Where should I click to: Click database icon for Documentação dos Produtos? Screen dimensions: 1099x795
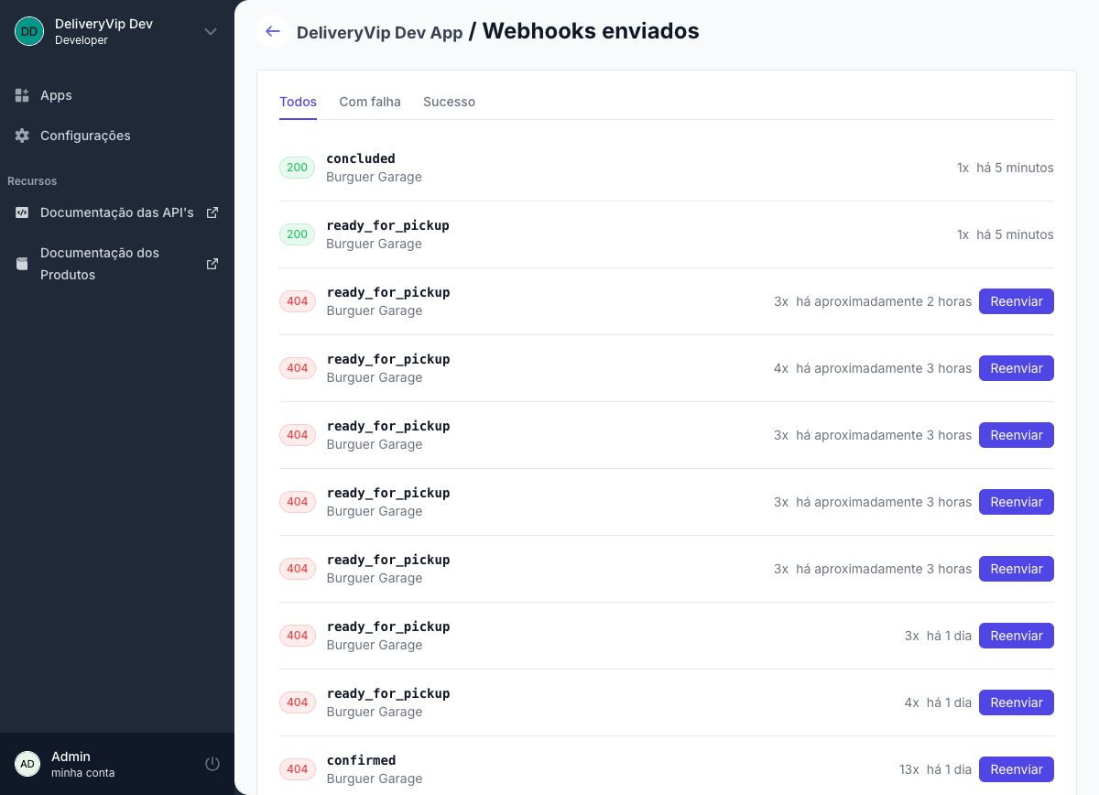(x=22, y=264)
